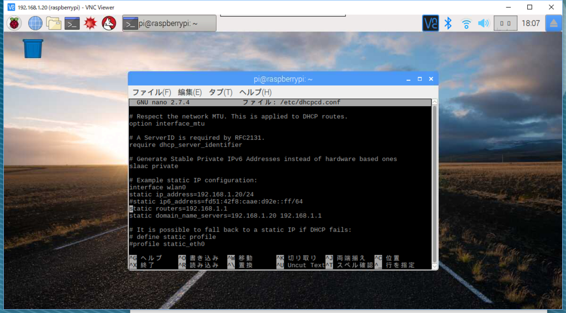This screenshot has height=313, width=566.
Task: Click the GNU nano 2.7.4 title text
Action: 163,102
